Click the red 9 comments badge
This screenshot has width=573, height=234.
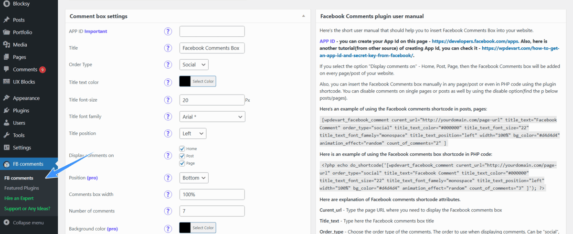[42, 70]
